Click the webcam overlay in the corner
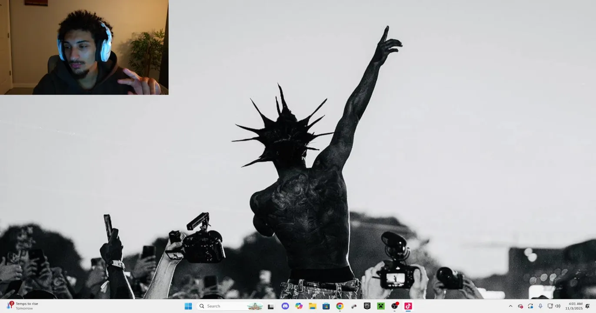 click(x=84, y=47)
